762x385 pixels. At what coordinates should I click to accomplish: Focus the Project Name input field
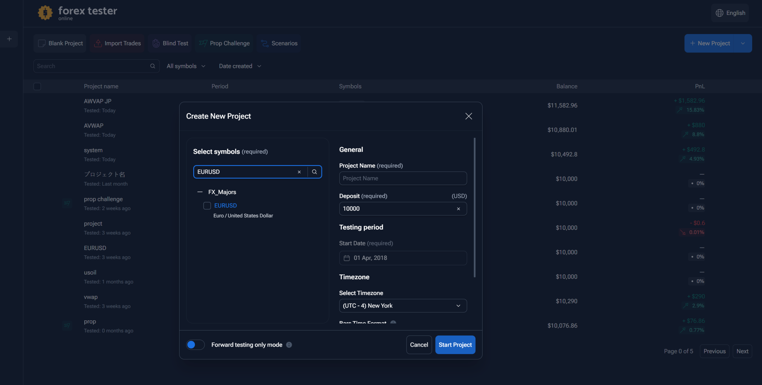click(403, 178)
